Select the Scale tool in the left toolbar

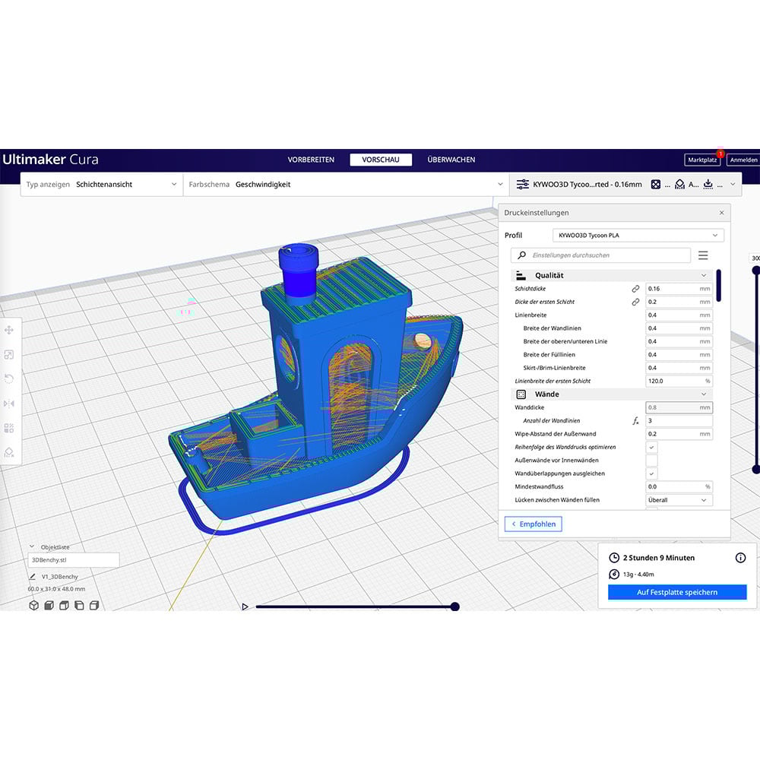pyautogui.click(x=8, y=355)
